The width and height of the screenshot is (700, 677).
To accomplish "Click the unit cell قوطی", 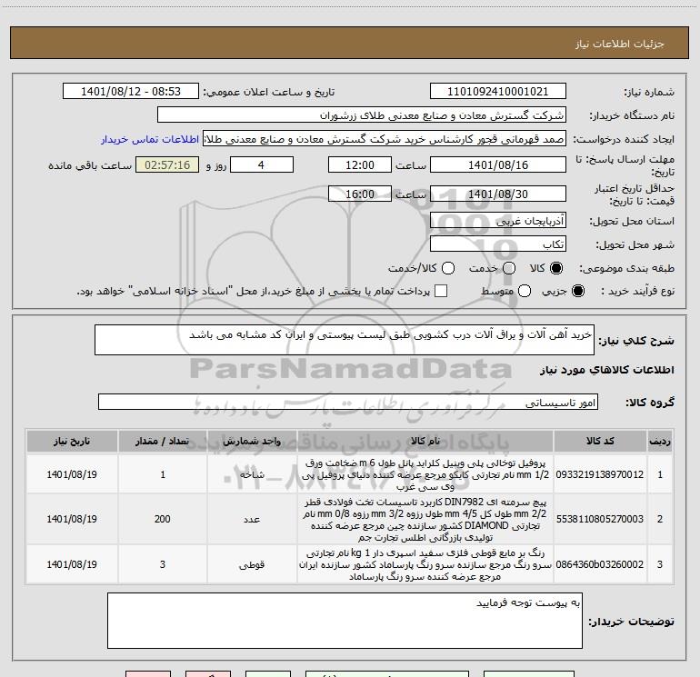I will 252,564.
